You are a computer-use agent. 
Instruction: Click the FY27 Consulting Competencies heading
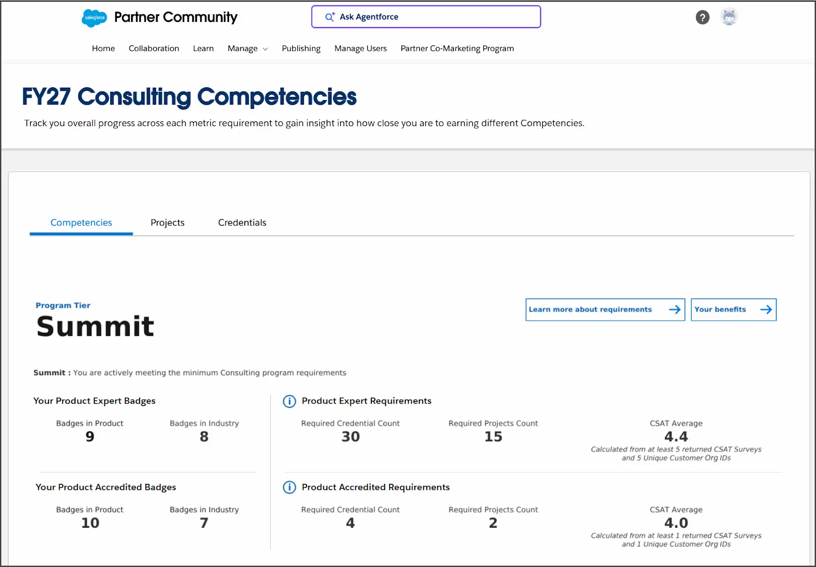click(x=189, y=96)
